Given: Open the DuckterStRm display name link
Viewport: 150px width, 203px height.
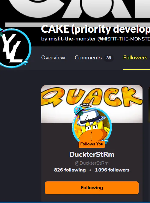Looking at the screenshot, I should point(92,154).
